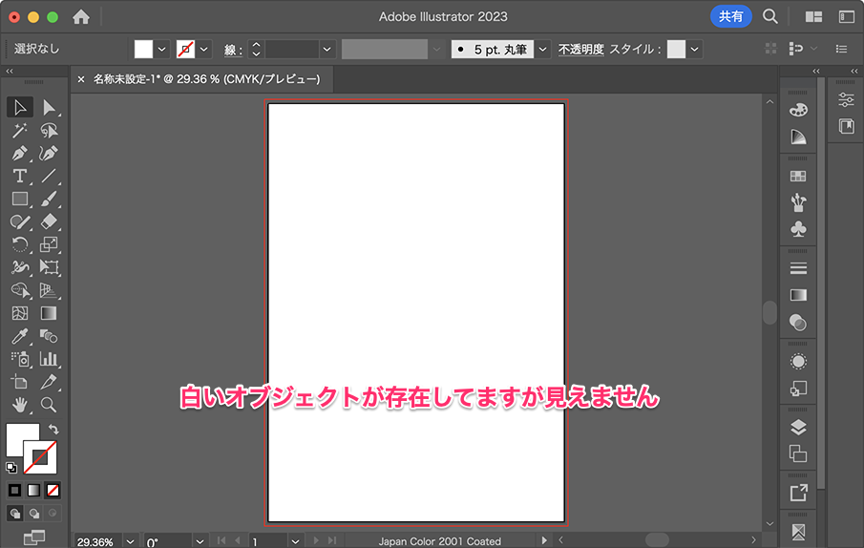Open the Search icon in title bar
The width and height of the screenshot is (864, 548).
(769, 16)
